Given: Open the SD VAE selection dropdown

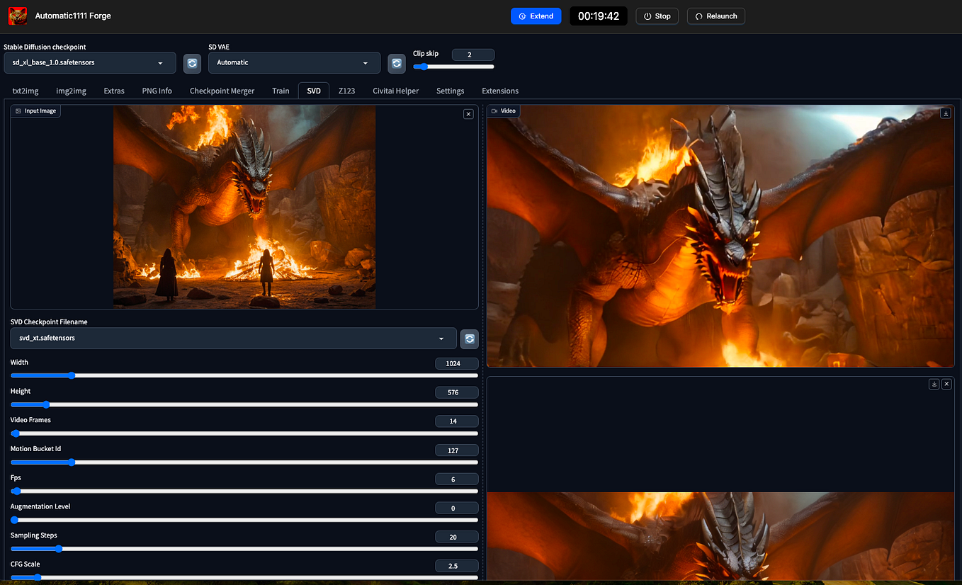Looking at the screenshot, I should coord(294,63).
